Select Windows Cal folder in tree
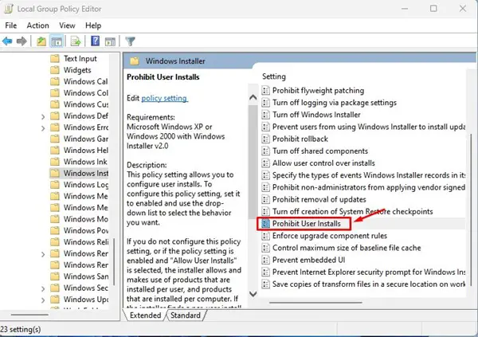Image resolution: width=478 pixels, height=337 pixels. [79, 81]
